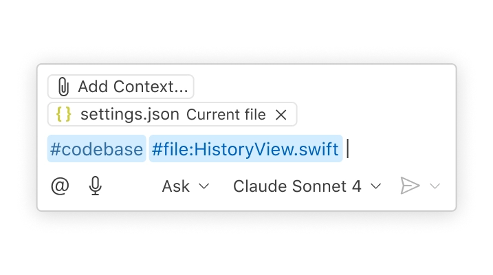Click the text cursor in the prompt
493x275 pixels.
pyautogui.click(x=348, y=149)
